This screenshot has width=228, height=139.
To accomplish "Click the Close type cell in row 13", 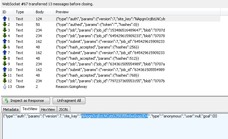I will pyautogui.click(x=20, y=87).
